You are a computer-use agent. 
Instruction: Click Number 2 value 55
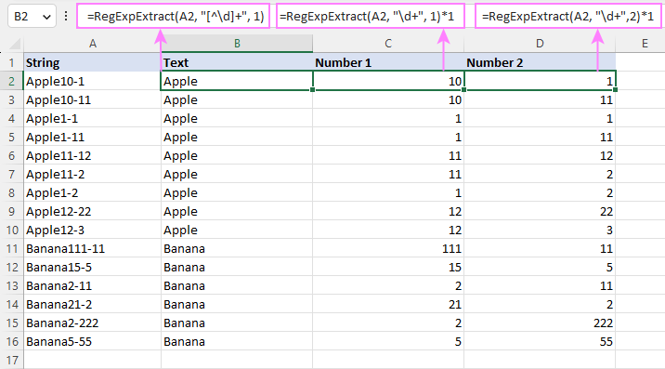tap(540, 341)
